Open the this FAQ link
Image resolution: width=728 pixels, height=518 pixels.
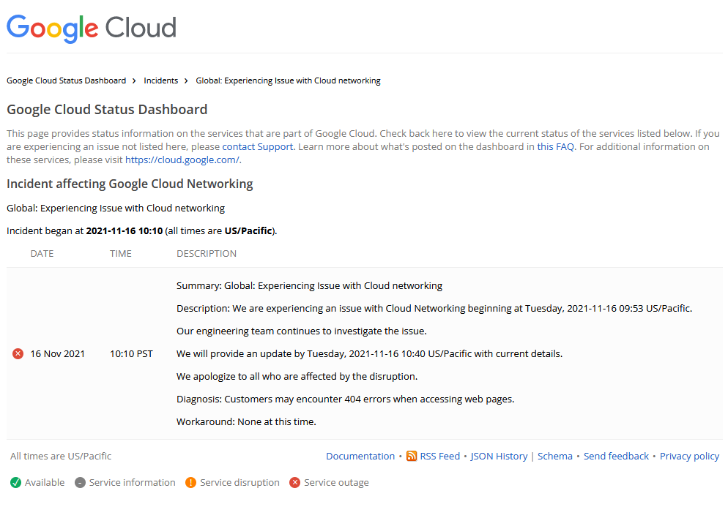click(x=556, y=146)
